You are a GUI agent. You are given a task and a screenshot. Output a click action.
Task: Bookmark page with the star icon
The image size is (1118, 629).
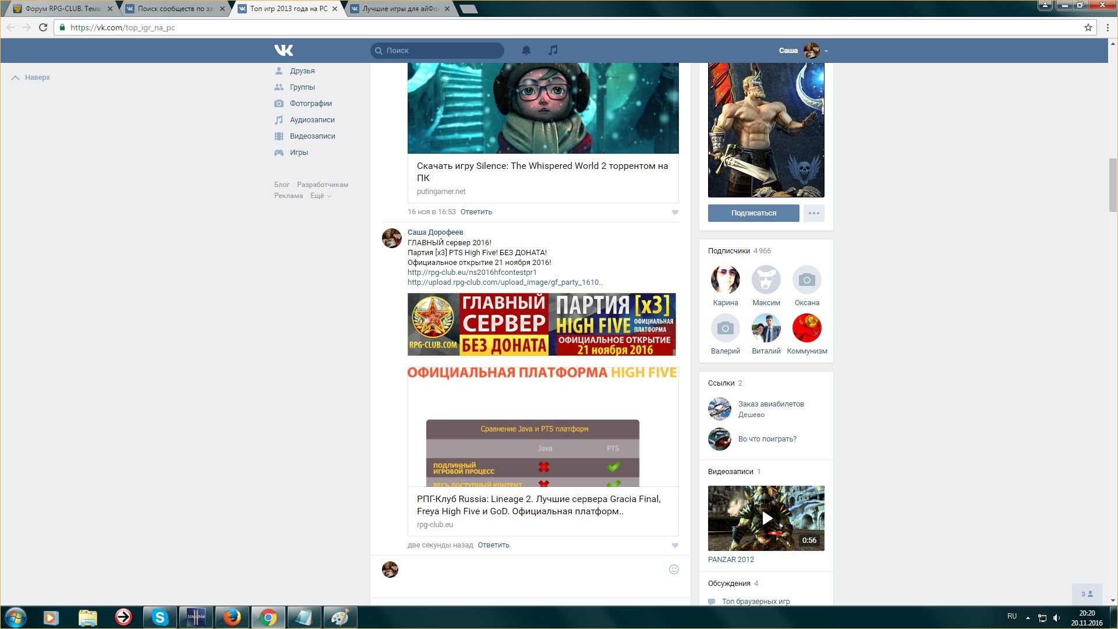[1088, 27]
